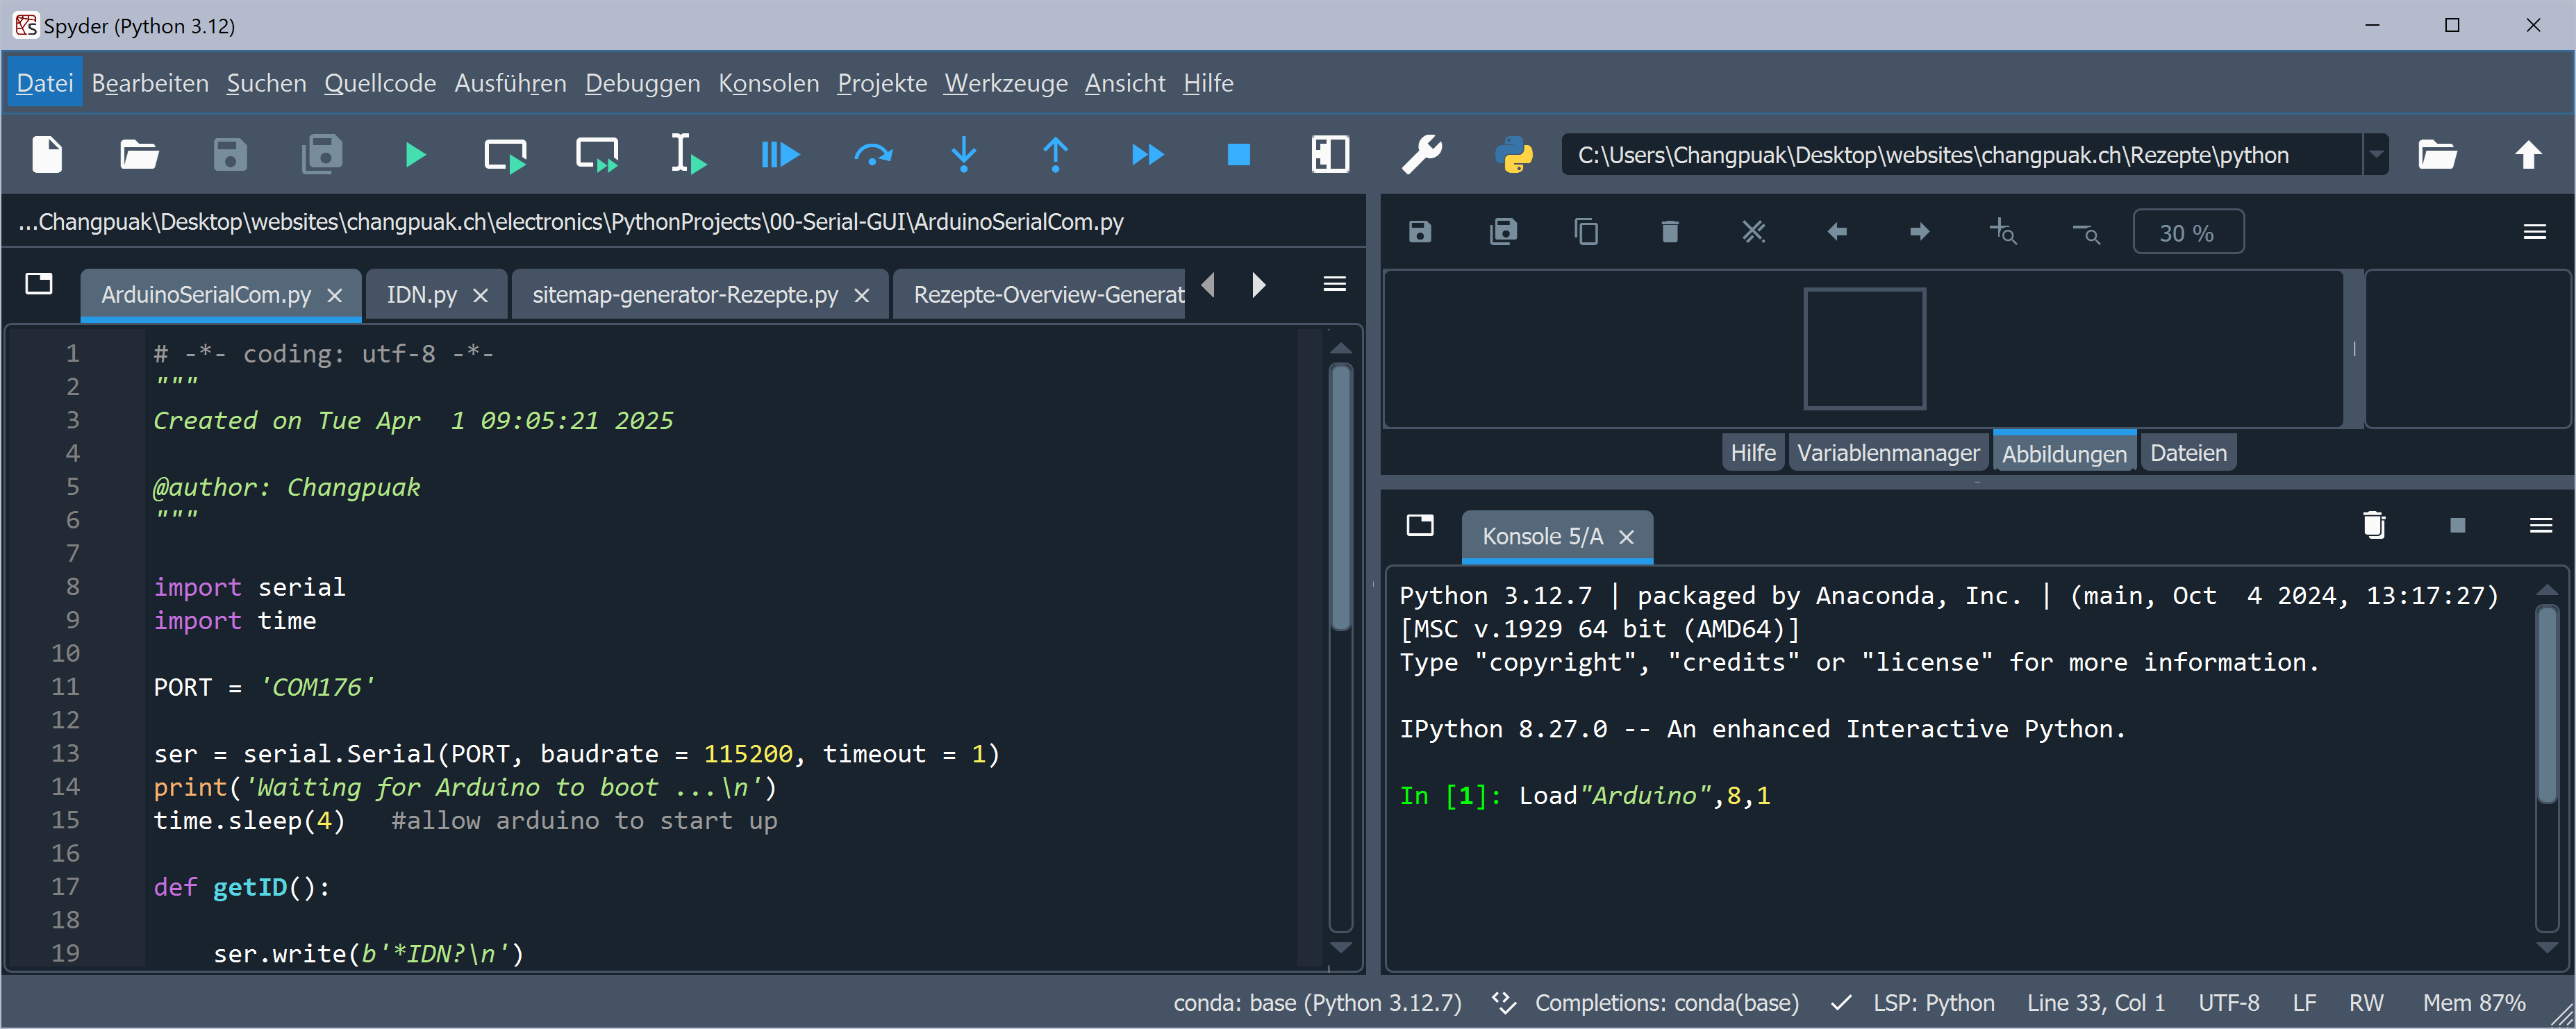Viewport: 2576px width, 1029px height.
Task: Close the Konsole 5/A tab
Action: (x=1627, y=537)
